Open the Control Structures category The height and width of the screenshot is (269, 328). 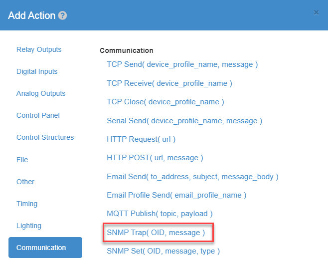[45, 137]
